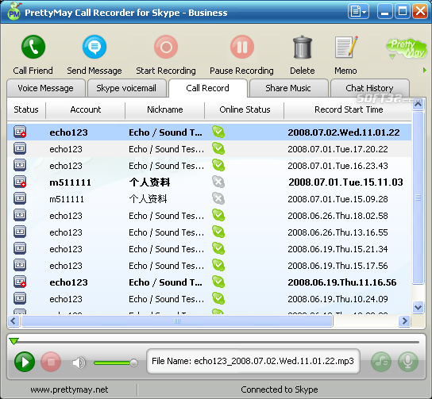Viewport: 432px width, 399px height.
Task: Click the playback progress track
Action: (x=216, y=342)
